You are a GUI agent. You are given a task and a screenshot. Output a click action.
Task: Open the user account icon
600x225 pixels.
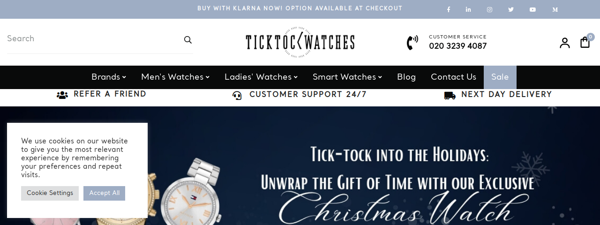pyautogui.click(x=565, y=43)
